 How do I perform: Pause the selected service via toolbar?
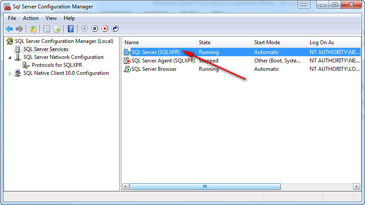tap(94, 29)
